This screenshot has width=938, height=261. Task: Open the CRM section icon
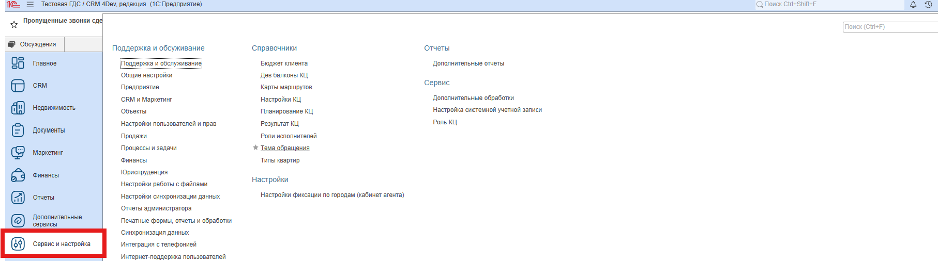click(x=18, y=86)
